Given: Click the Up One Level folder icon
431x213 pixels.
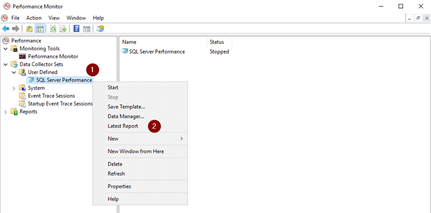Looking at the screenshot, I should click(29, 29).
